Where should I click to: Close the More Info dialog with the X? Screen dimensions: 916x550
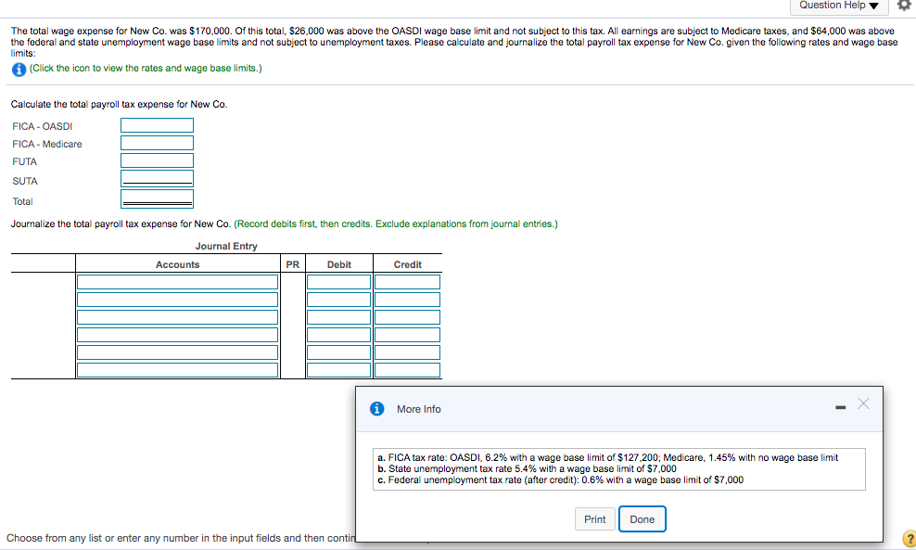pyautogui.click(x=863, y=404)
